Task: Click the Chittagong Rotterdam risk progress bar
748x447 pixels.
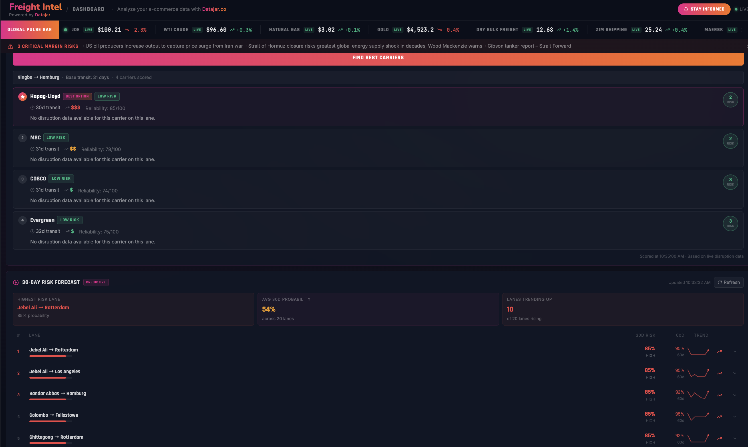Action: pos(51,443)
